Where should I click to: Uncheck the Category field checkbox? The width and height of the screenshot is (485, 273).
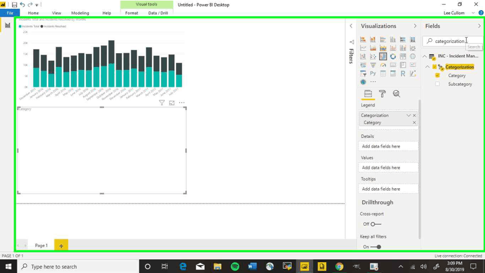(x=437, y=75)
